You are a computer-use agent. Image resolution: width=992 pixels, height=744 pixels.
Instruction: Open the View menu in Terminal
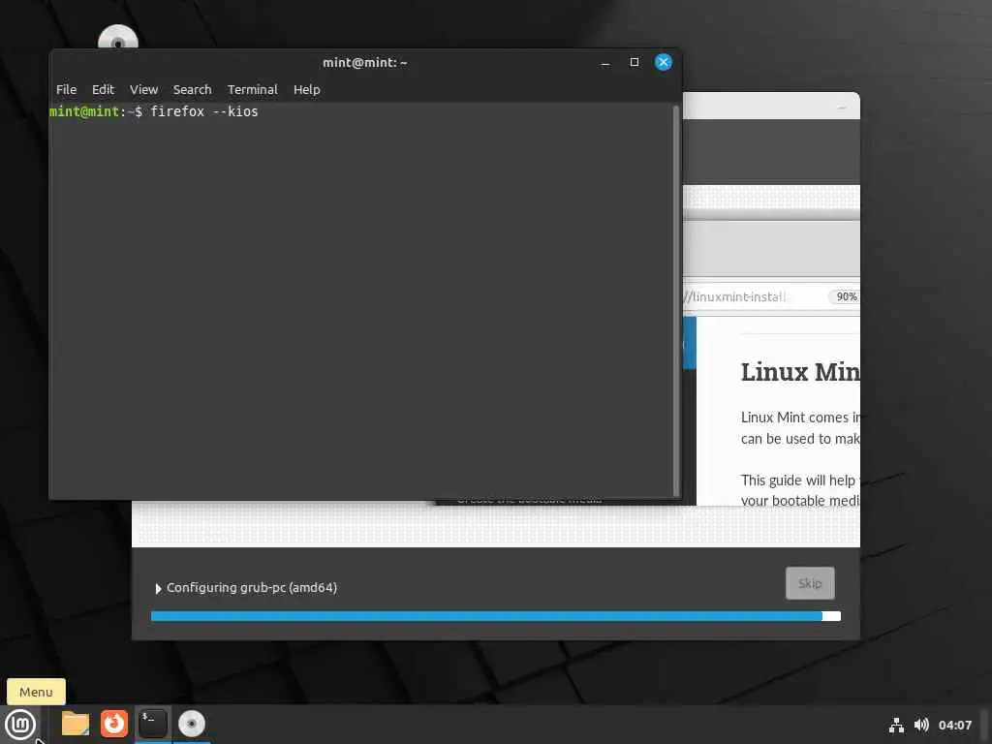point(143,90)
